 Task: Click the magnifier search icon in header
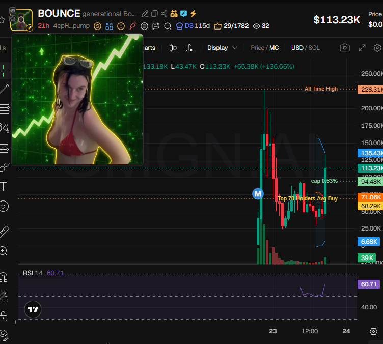pos(168,26)
